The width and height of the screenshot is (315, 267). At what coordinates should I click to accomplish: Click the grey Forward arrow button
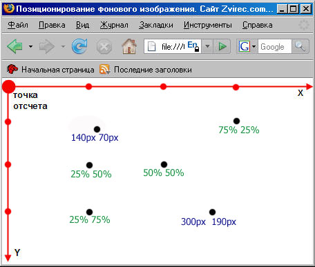47,47
